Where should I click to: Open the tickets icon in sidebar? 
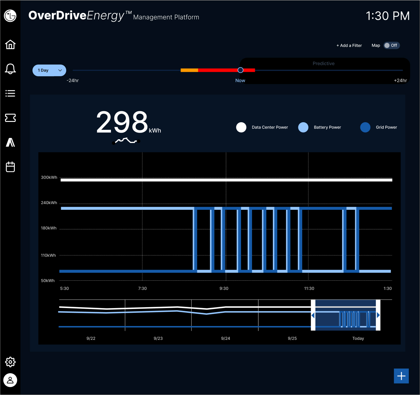10,118
